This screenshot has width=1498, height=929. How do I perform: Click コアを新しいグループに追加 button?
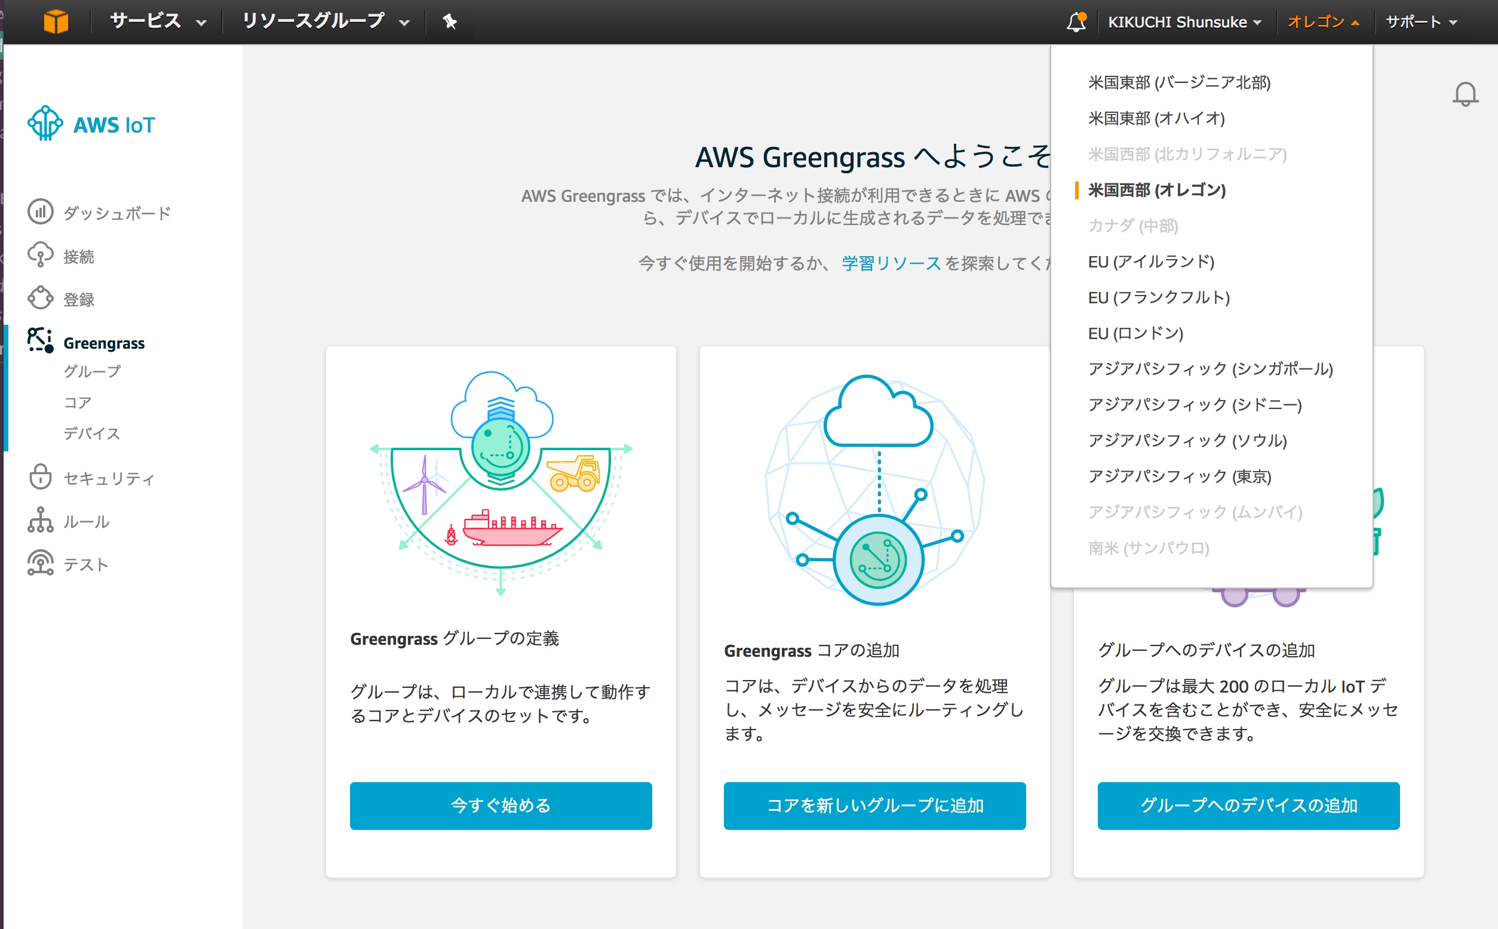coord(874,805)
